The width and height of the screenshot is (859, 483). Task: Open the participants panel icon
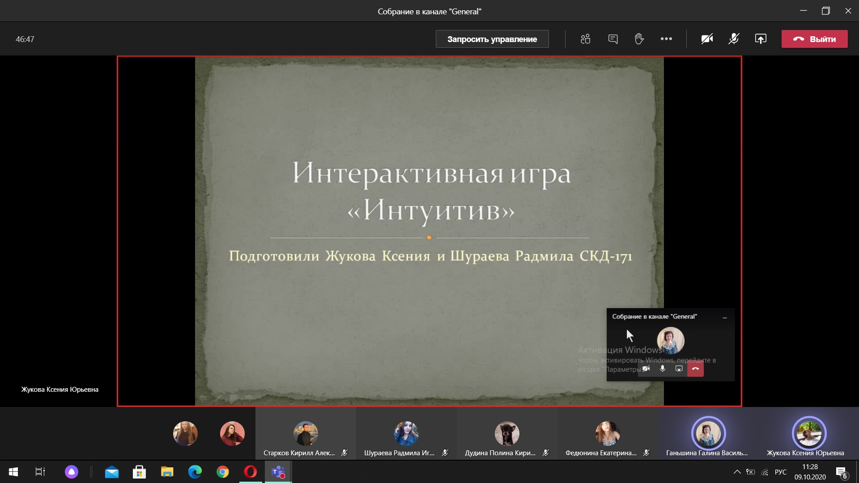pos(585,39)
